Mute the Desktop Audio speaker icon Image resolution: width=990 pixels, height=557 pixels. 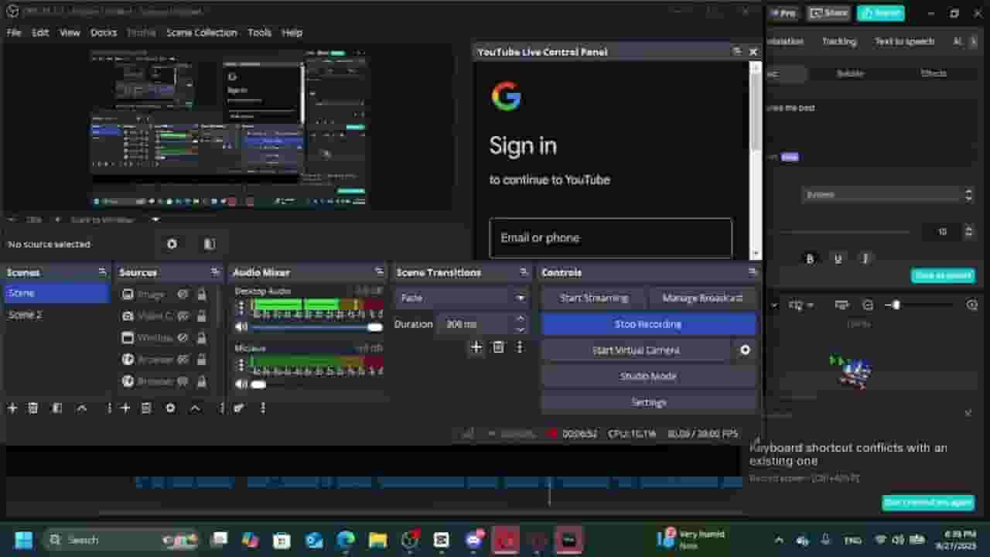point(242,327)
